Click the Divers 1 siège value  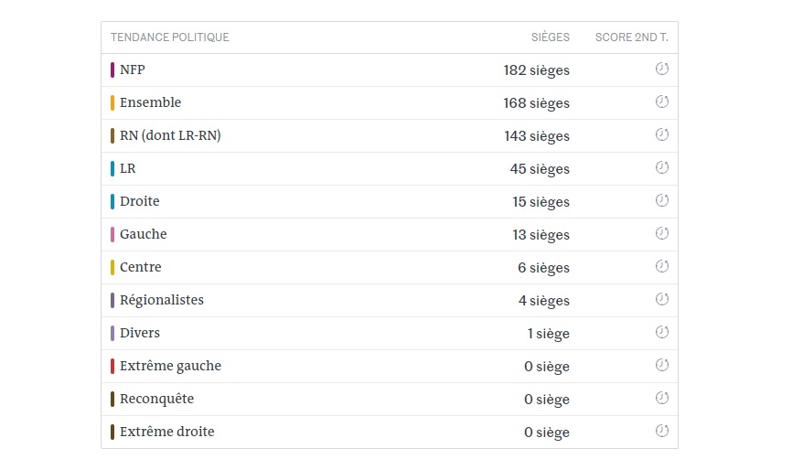pyautogui.click(x=549, y=334)
